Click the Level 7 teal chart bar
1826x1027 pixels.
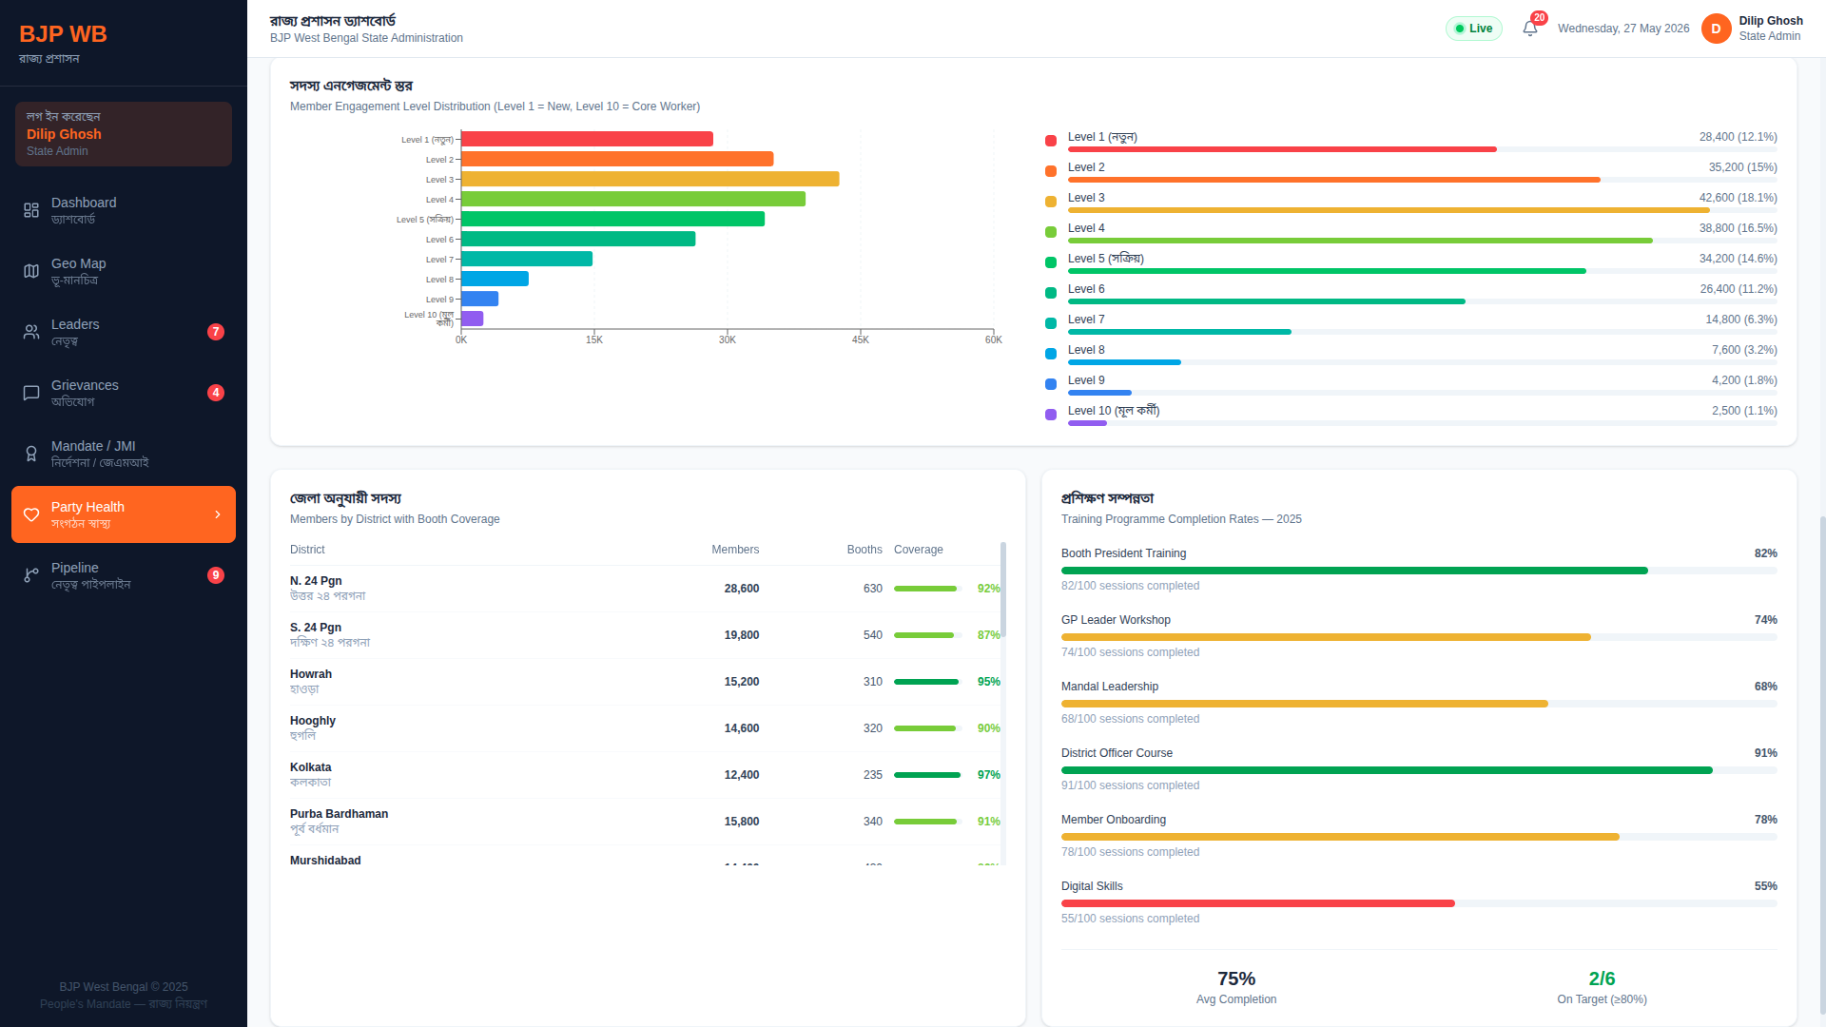pyautogui.click(x=527, y=259)
